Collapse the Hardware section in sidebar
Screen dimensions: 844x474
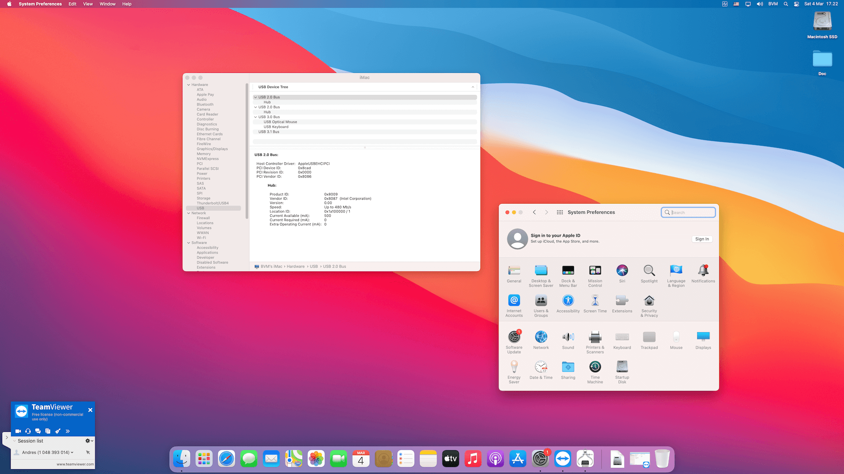point(189,85)
